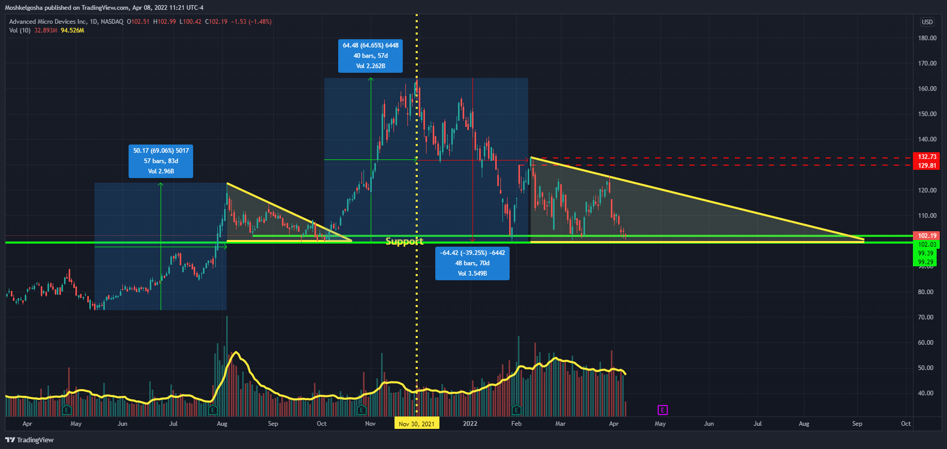Screen dimensions: 947x449
Task: Click the earnings E marker near Aug 2021
Action: click(213, 410)
